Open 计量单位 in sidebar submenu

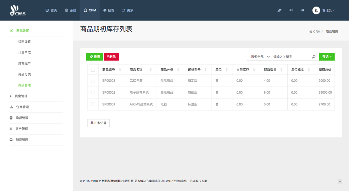(x=25, y=53)
